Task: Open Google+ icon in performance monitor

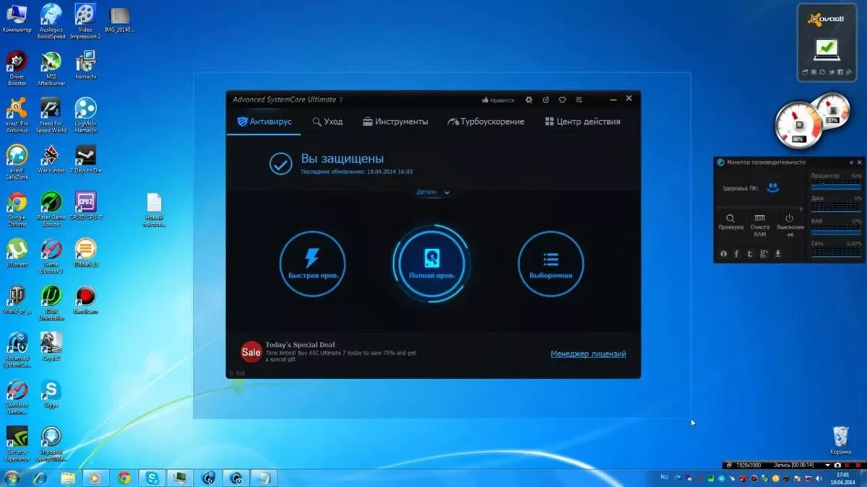Action: coord(764,254)
